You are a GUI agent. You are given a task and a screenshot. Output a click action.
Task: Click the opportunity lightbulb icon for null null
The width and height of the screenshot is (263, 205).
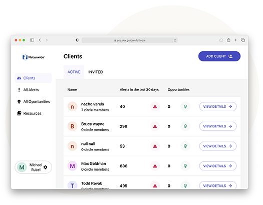[x=185, y=146]
